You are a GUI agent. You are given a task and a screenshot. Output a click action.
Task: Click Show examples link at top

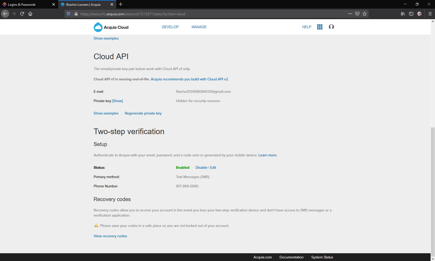point(106,38)
